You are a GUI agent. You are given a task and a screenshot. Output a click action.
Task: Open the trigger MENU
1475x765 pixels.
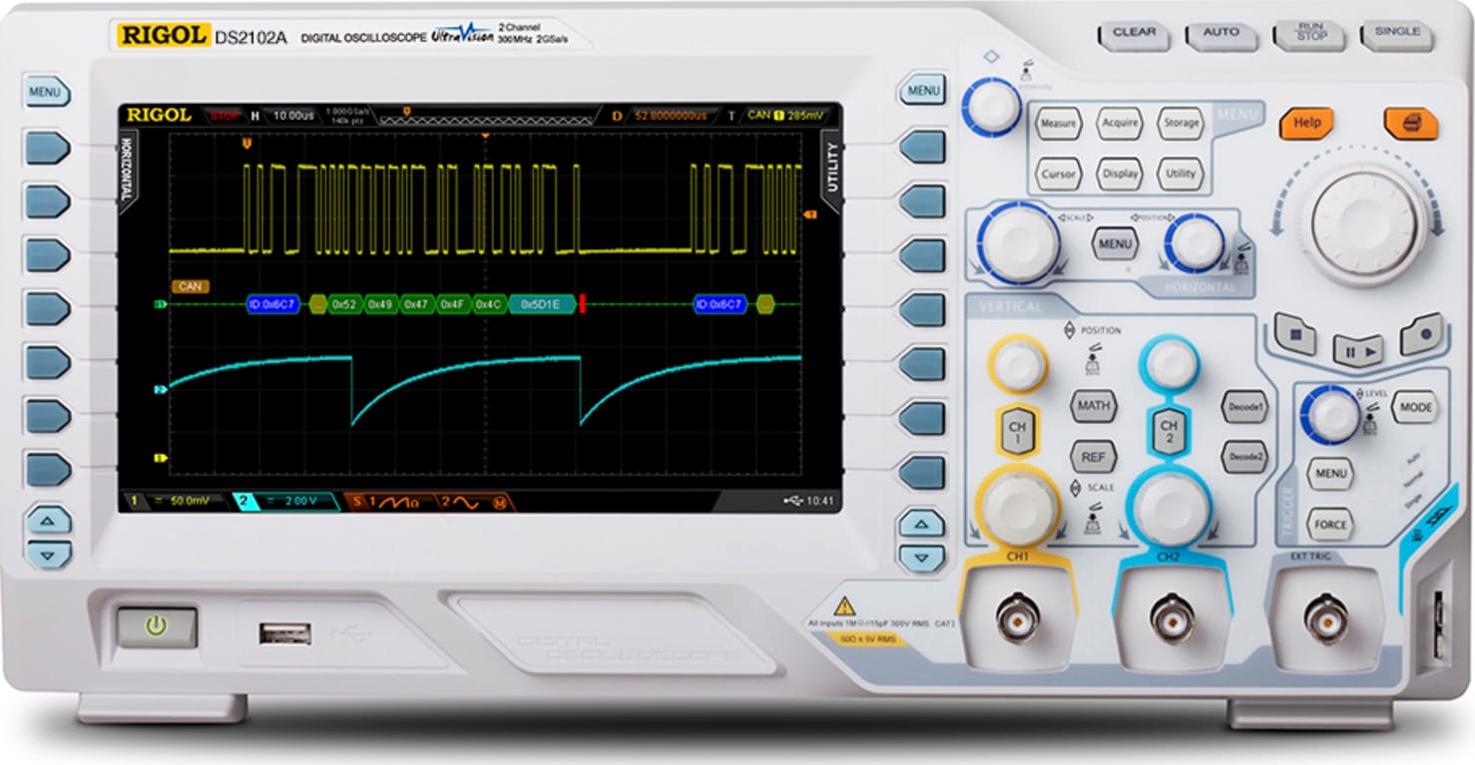coord(1331,473)
